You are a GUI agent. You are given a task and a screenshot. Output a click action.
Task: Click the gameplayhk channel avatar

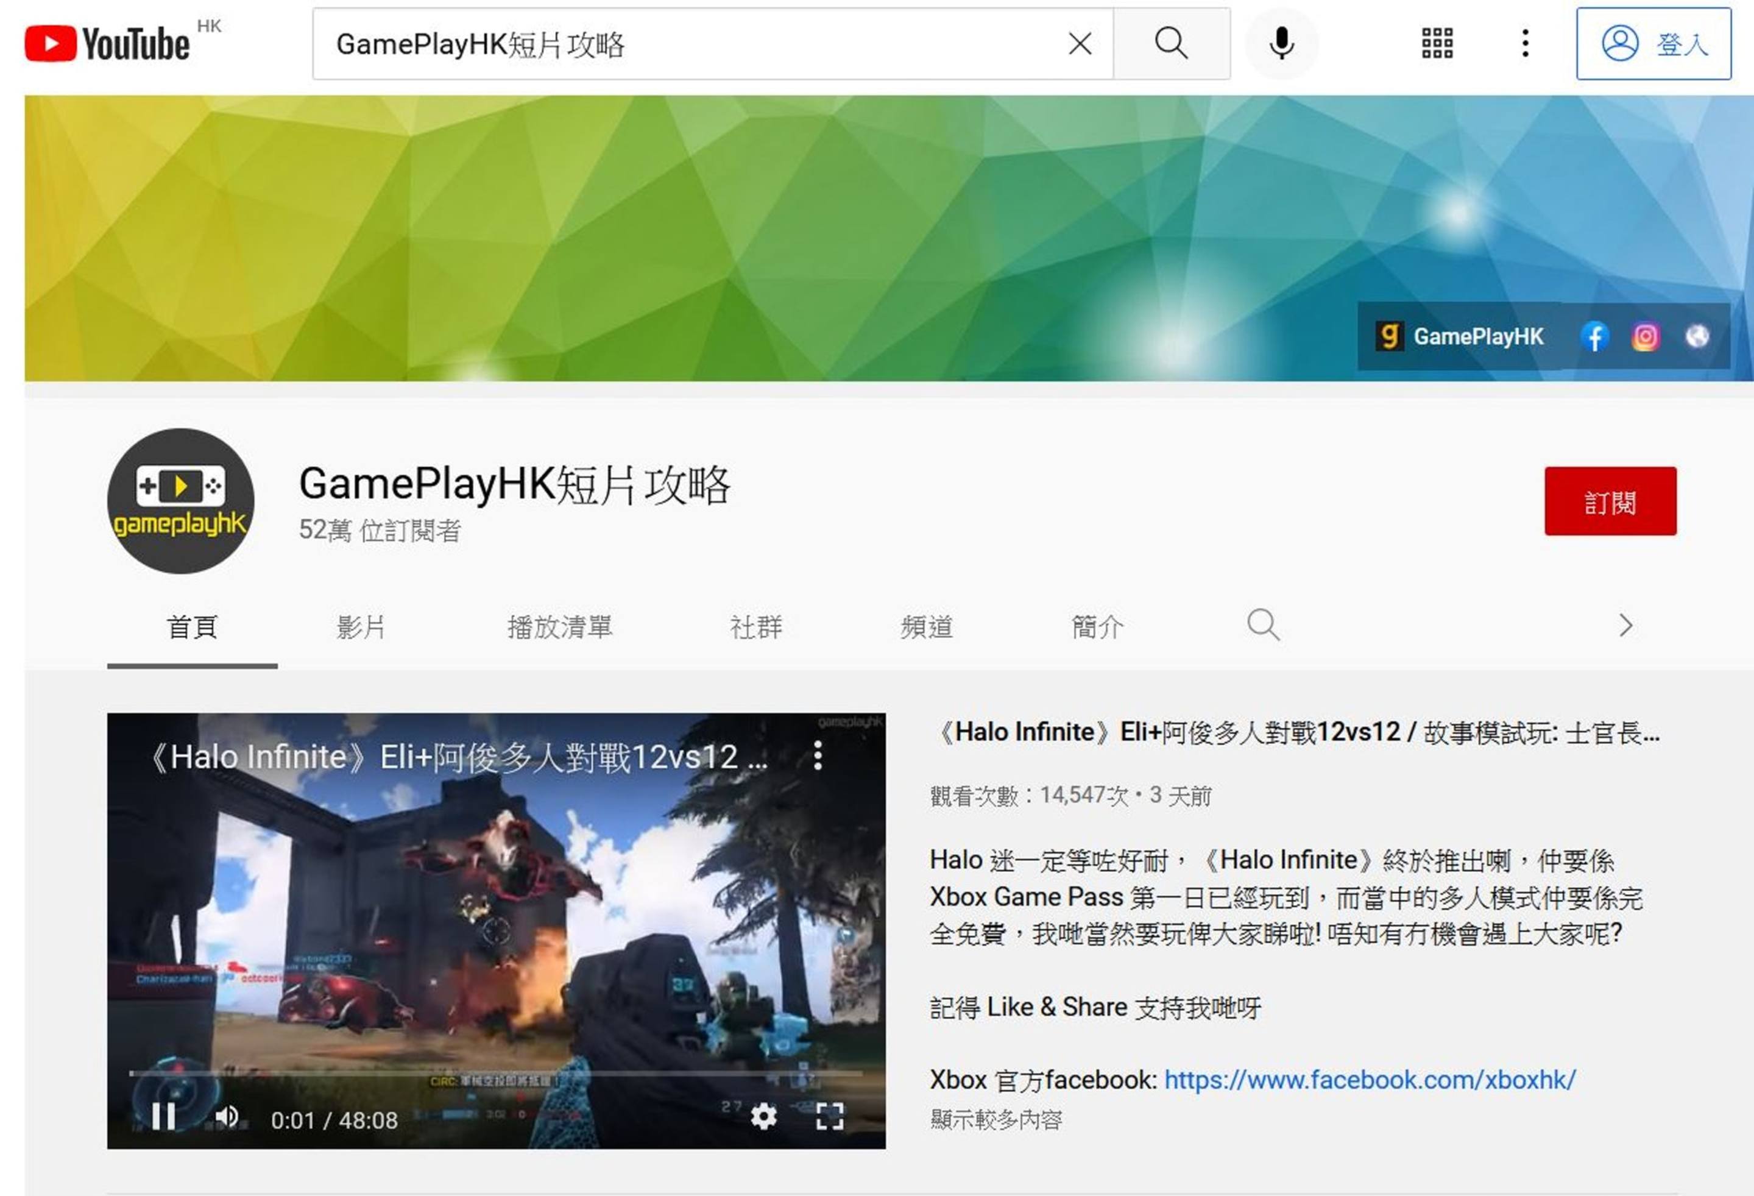180,501
